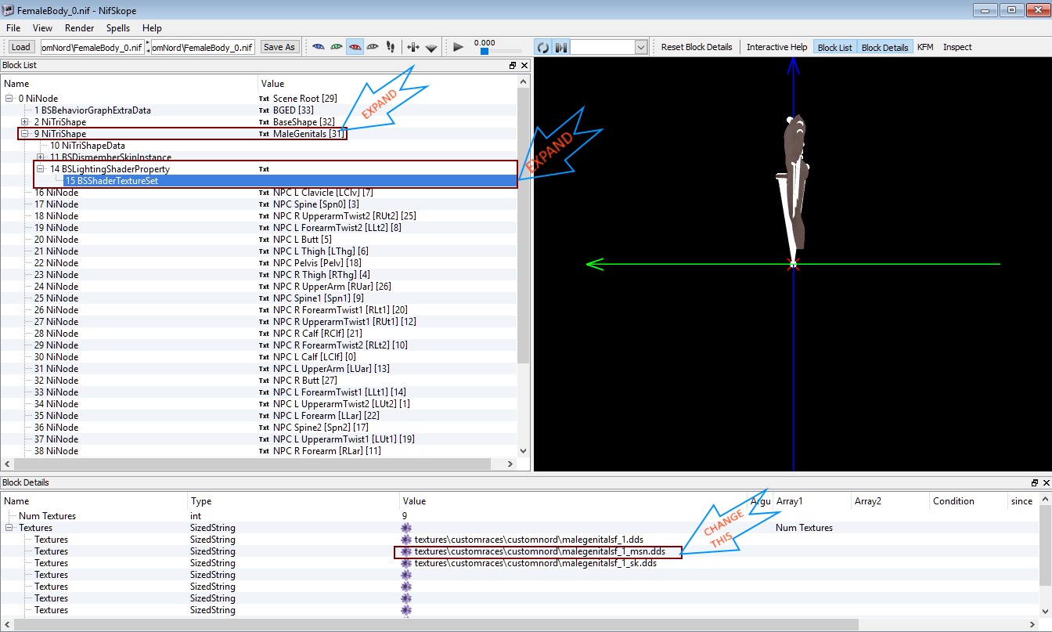Float the Block Details panel
This screenshot has height=632, width=1052.
(x=1034, y=483)
